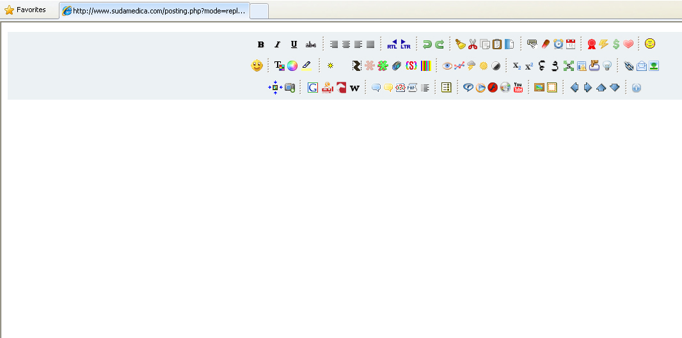Click the subscript X2 icon
This screenshot has width=682, height=338.
tap(516, 66)
